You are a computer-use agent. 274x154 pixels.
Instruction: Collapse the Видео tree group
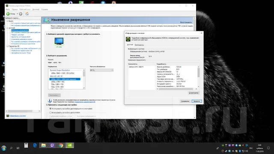coord(7,21)
